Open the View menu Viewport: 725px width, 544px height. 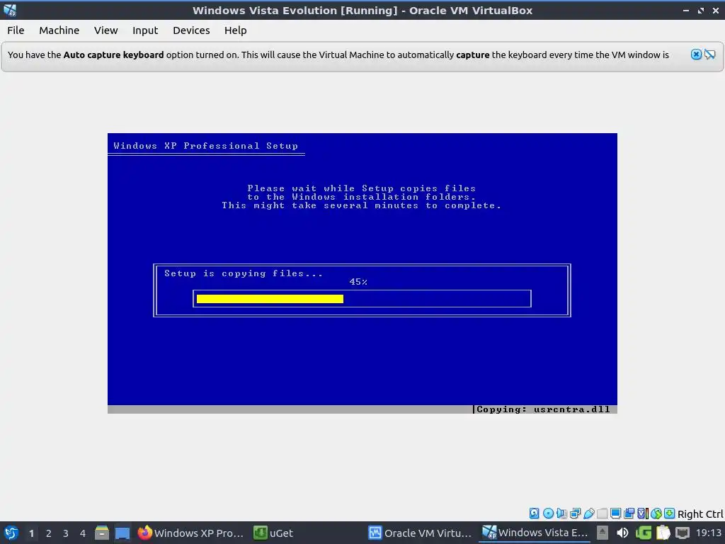click(106, 30)
